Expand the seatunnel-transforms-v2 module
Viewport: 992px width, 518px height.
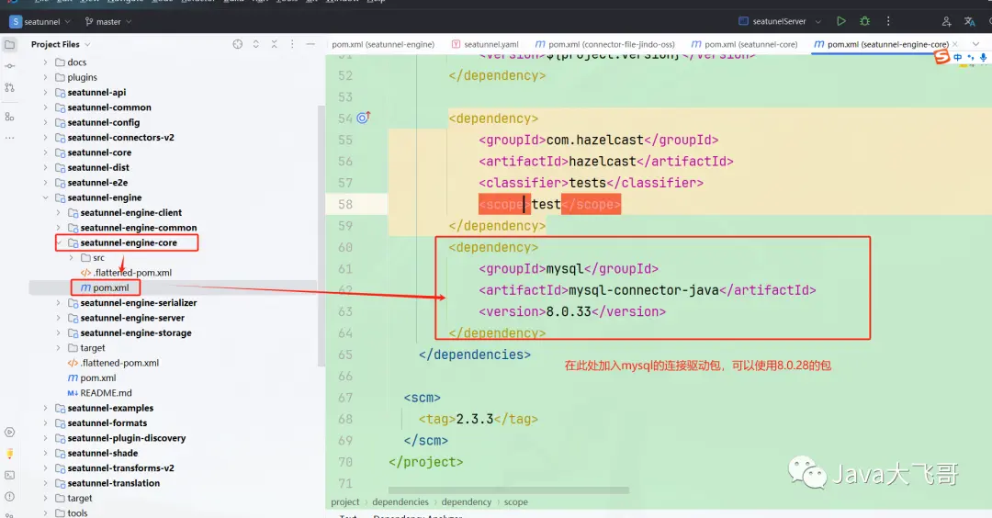pos(46,468)
